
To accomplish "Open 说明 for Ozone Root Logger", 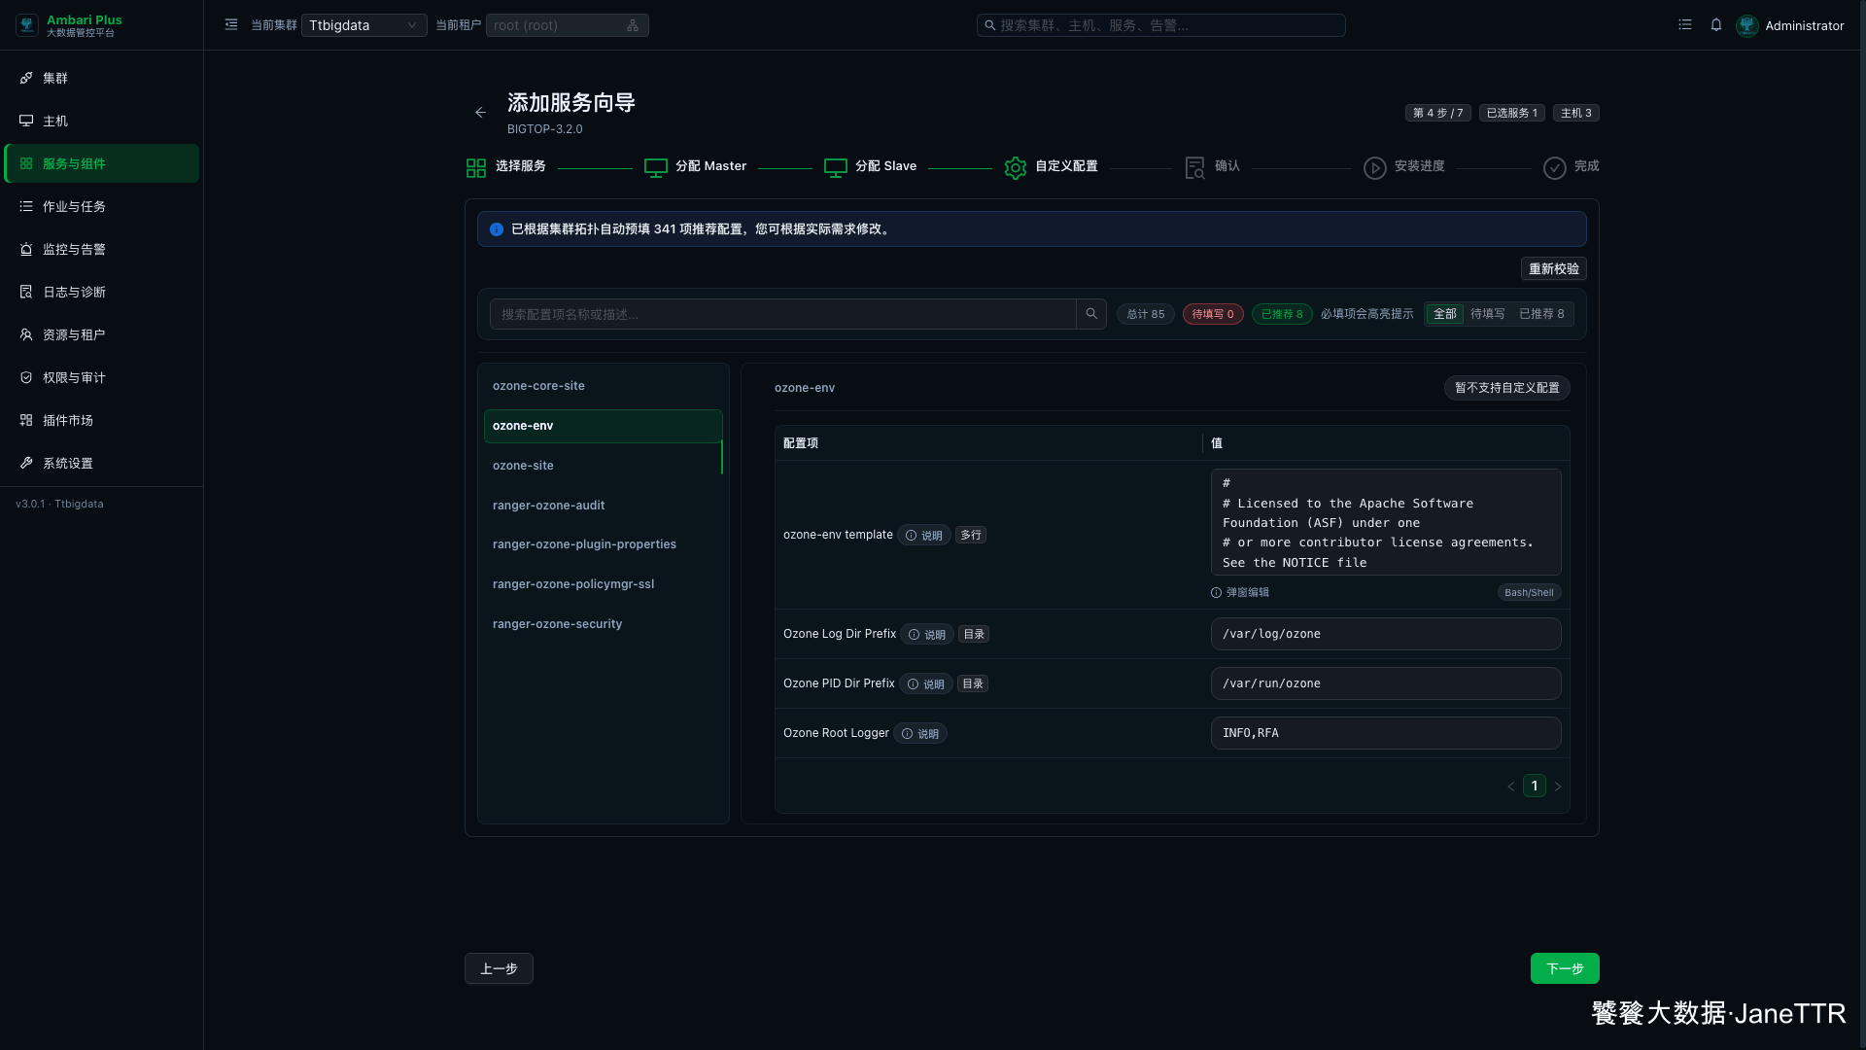I will [920, 734].
